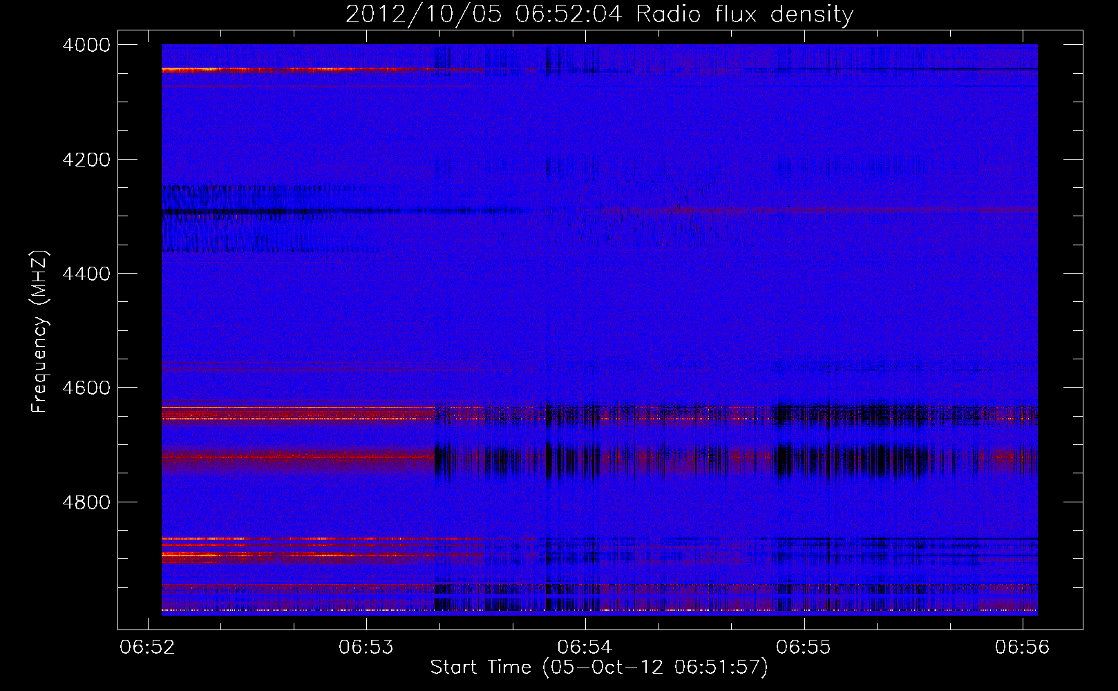Click the 'Frequency (MHZ)' axis title
The height and width of the screenshot is (691, 1118).
click(x=39, y=332)
